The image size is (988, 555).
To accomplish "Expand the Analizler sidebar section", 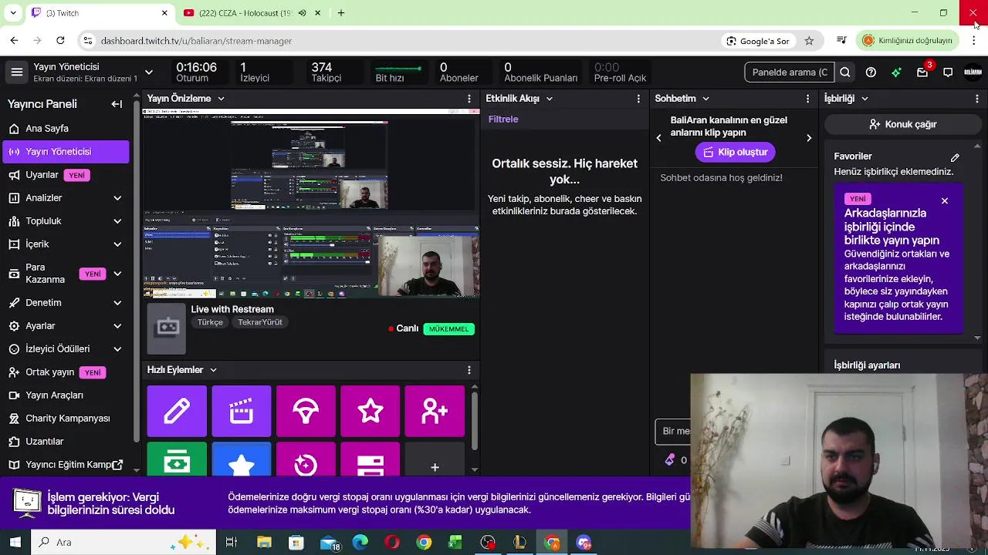I will coord(117,198).
